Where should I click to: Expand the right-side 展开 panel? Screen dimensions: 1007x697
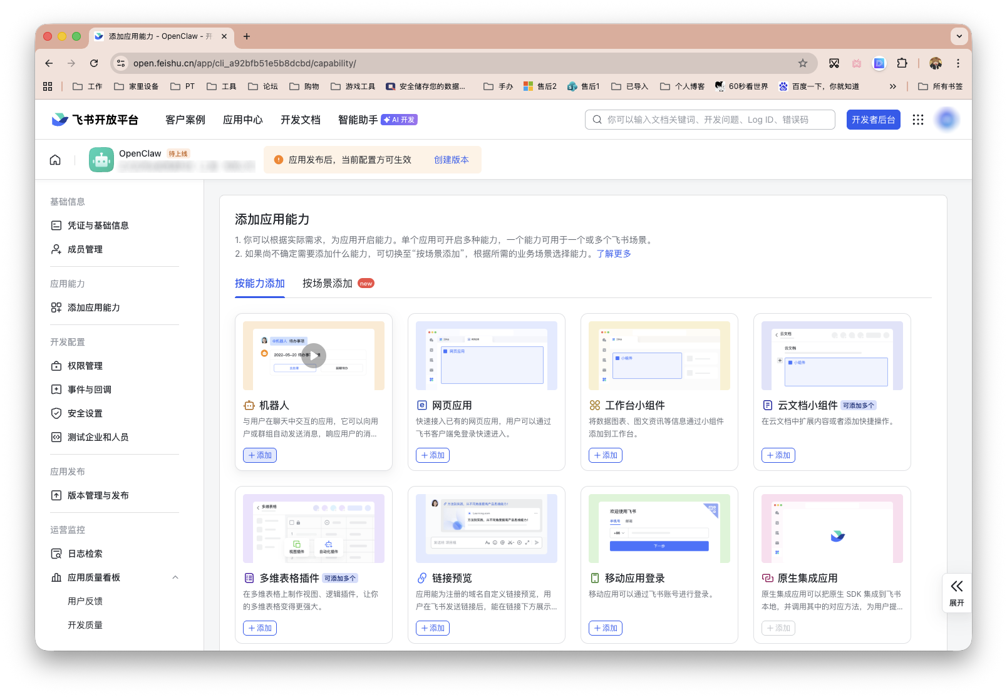click(956, 592)
